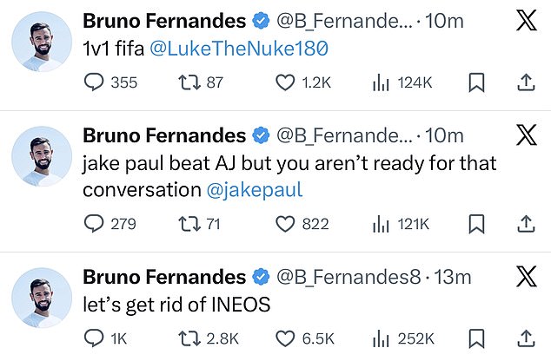The image size is (551, 361).
Task: Bookmark the "1v1 fifa" tweet
Action: (475, 82)
